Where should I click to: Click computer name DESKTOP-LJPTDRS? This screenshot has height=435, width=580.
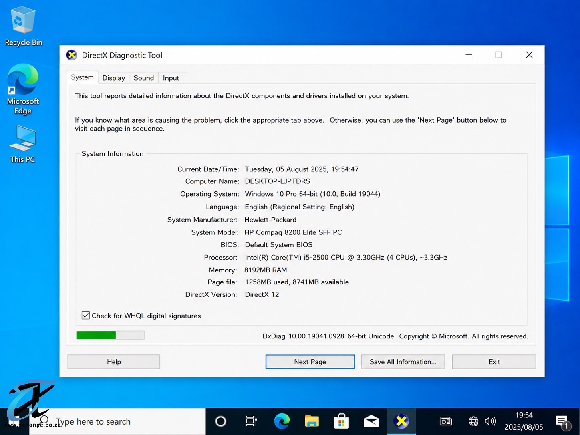pyautogui.click(x=278, y=181)
